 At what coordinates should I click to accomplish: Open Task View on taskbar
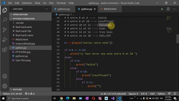coord(55,98)
